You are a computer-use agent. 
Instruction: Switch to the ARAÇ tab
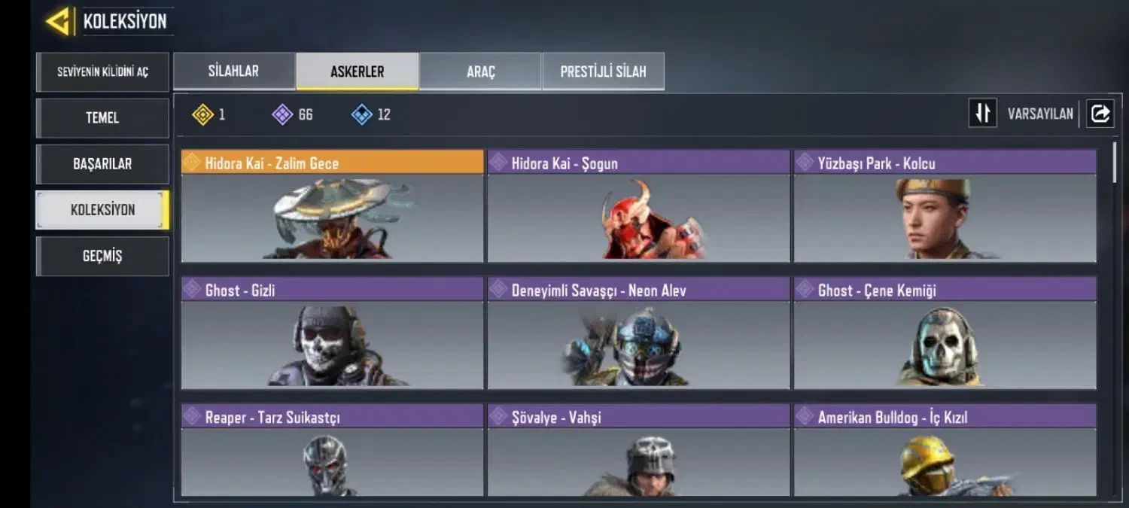pyautogui.click(x=480, y=71)
